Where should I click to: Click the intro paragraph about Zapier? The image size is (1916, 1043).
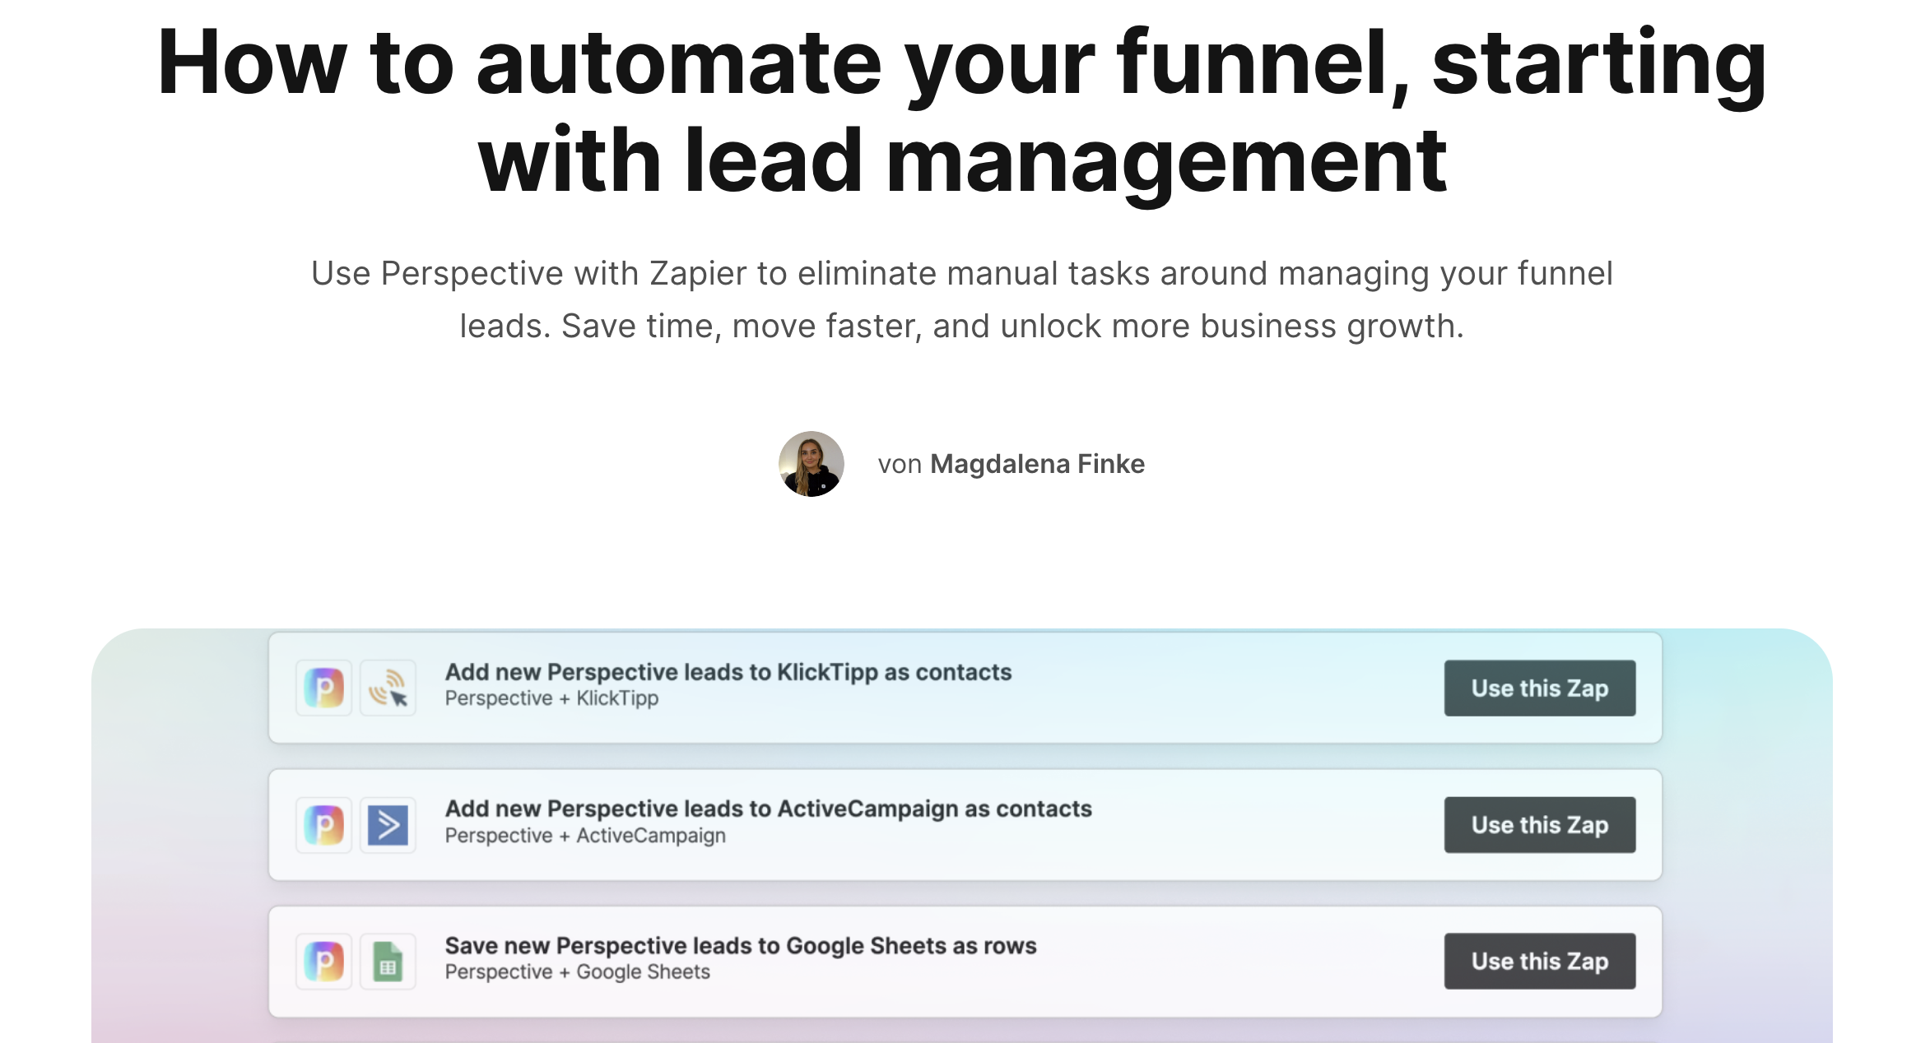[x=961, y=299]
